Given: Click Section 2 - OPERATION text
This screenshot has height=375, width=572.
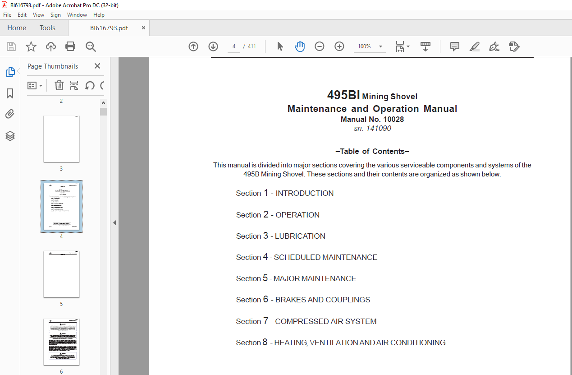Looking at the screenshot, I should click(x=278, y=215).
